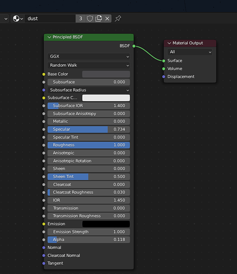The image size is (237, 274).
Task: Expand the Subsurface Radius dropdown
Action: pyautogui.click(x=89, y=90)
